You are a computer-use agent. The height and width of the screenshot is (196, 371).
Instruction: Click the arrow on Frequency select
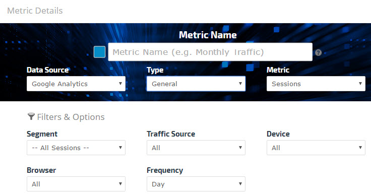[240, 184]
